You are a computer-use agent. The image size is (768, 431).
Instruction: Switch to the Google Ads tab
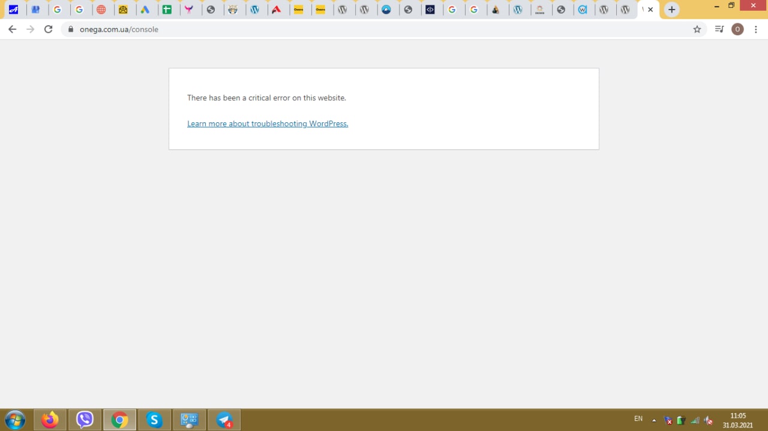coord(145,10)
